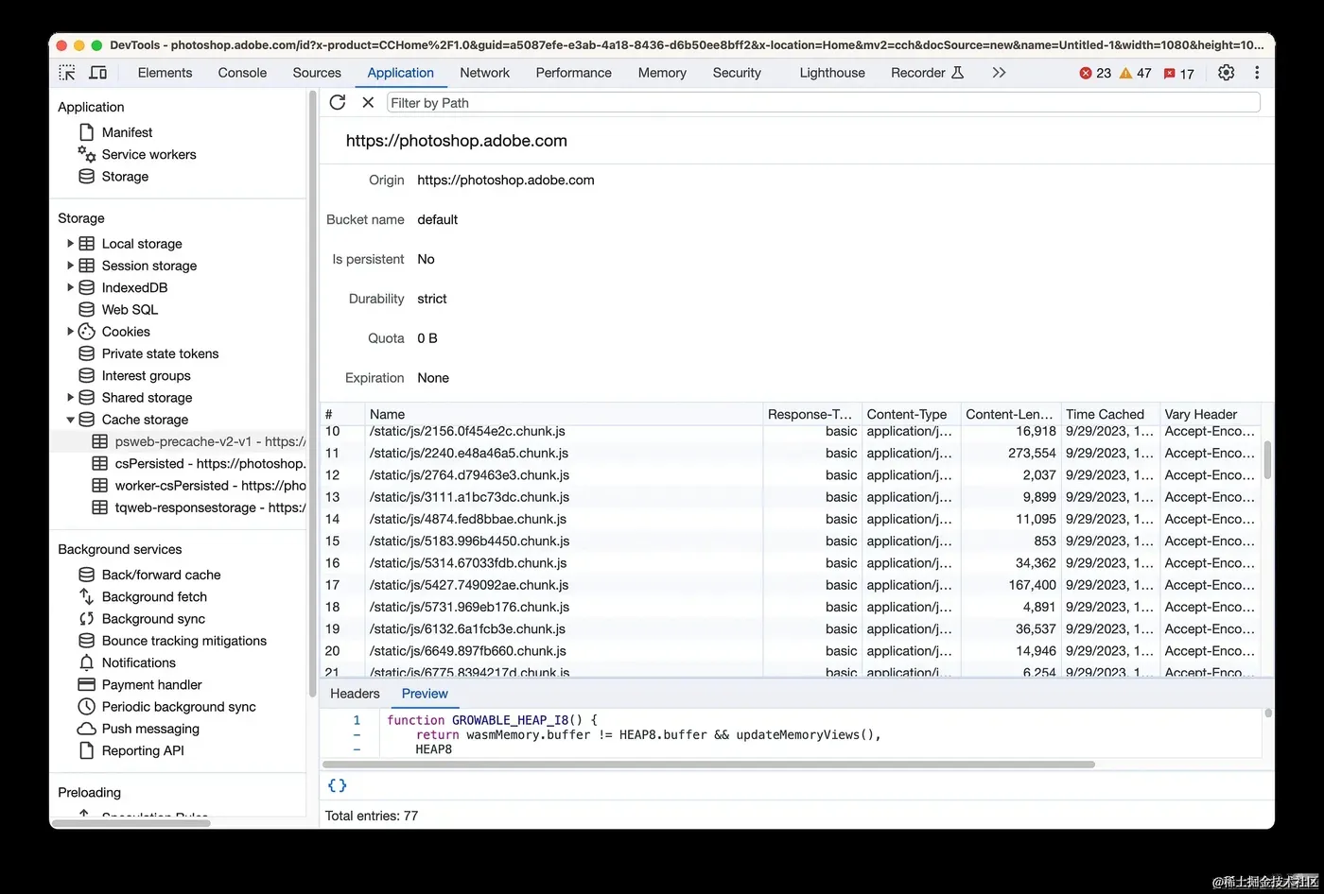Open Background sync service
This screenshot has height=894, width=1324.
click(153, 619)
